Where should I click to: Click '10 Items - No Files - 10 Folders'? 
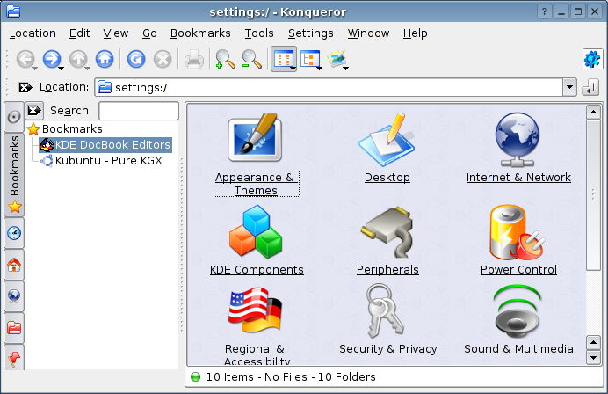[291, 377]
